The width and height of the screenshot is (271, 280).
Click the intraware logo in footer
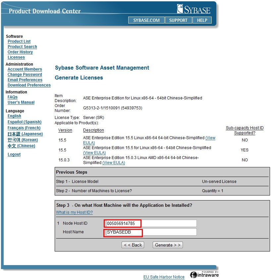[204, 275]
